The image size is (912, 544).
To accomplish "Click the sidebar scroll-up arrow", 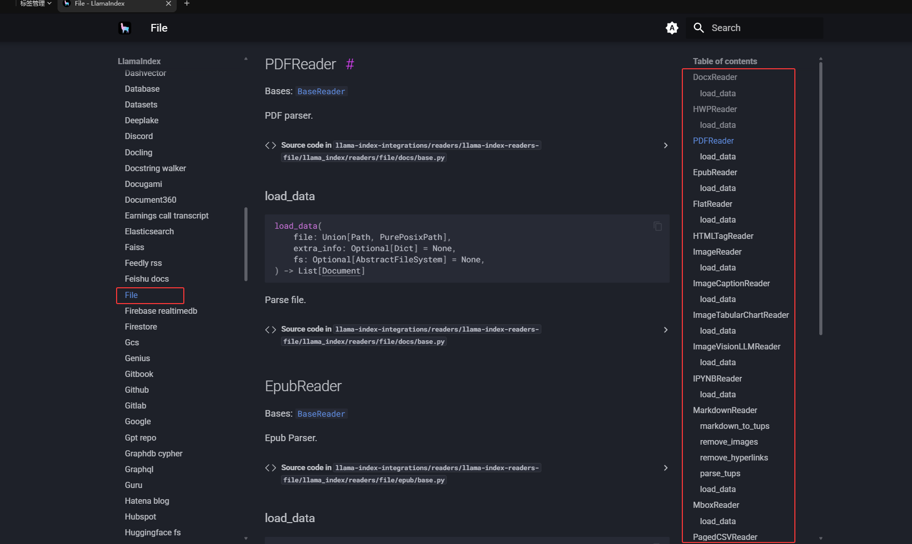I will (246, 59).
